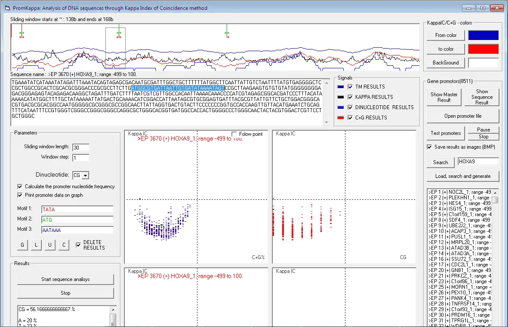This screenshot has height=327, width=508.
Task: Toggle Calculate the promoter nucleotide frequency
Action: 20,186
